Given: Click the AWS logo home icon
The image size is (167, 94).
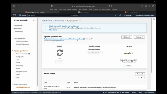Looking at the screenshot, I should point(14,15).
